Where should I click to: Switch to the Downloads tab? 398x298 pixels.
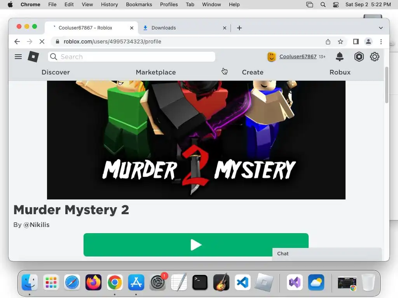185,28
